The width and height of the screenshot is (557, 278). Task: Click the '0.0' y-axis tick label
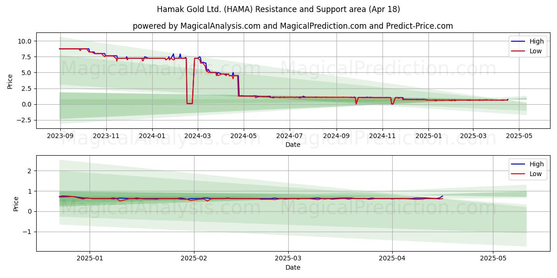[27, 104]
